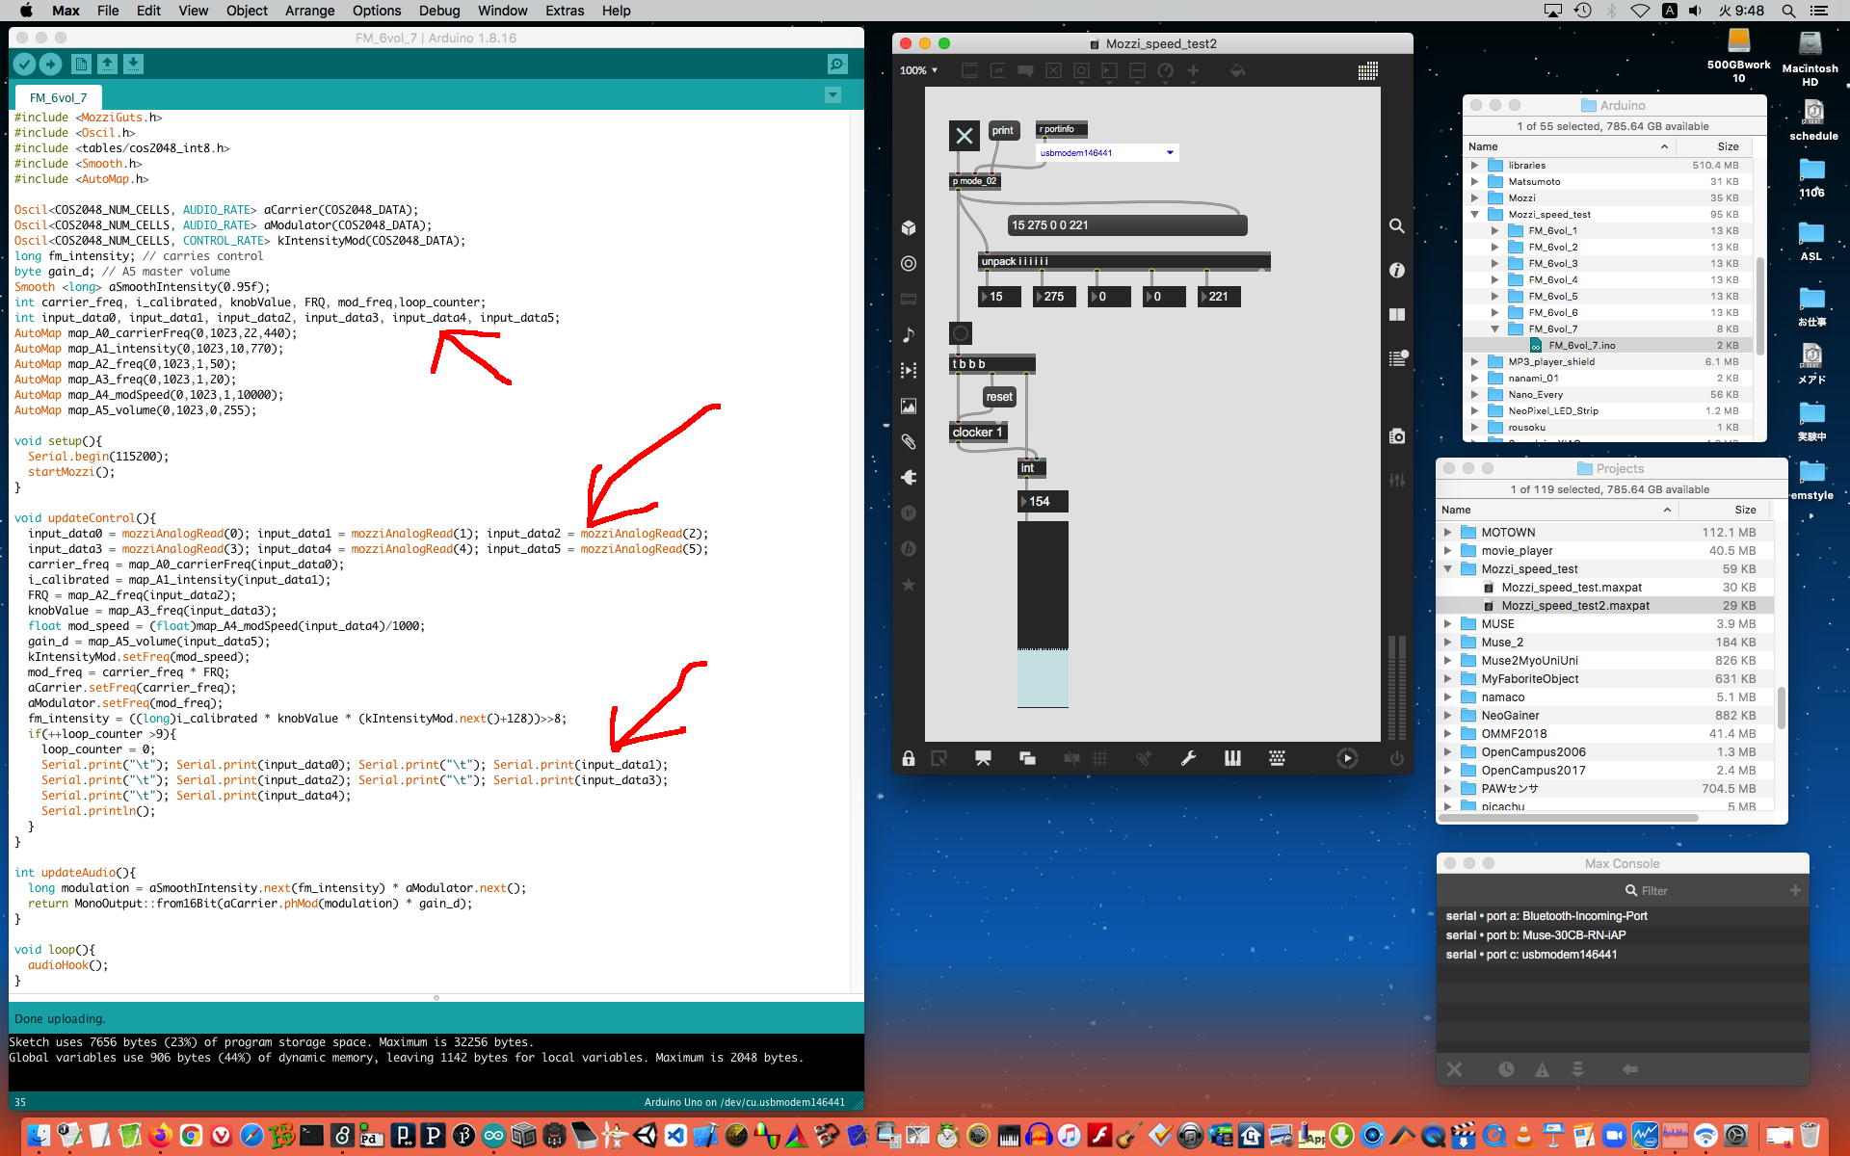
Task: Click the bang button object above t b b b
Action: pos(960,333)
